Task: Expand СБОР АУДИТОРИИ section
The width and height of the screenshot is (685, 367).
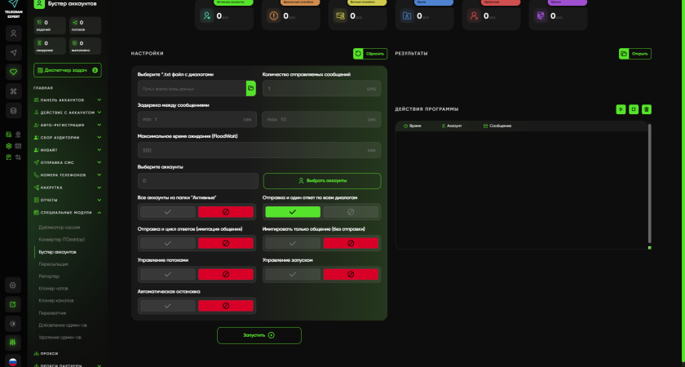Action: click(68, 137)
